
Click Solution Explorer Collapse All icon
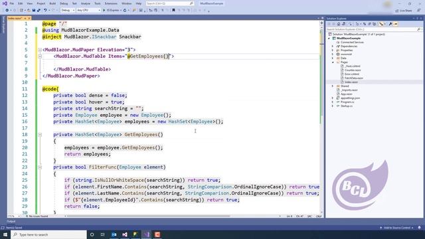click(369, 24)
